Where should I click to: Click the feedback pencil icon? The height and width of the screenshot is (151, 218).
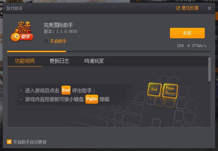(x=178, y=8)
